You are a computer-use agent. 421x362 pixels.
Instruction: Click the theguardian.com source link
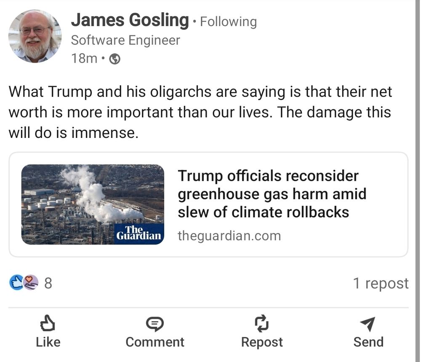[229, 235]
